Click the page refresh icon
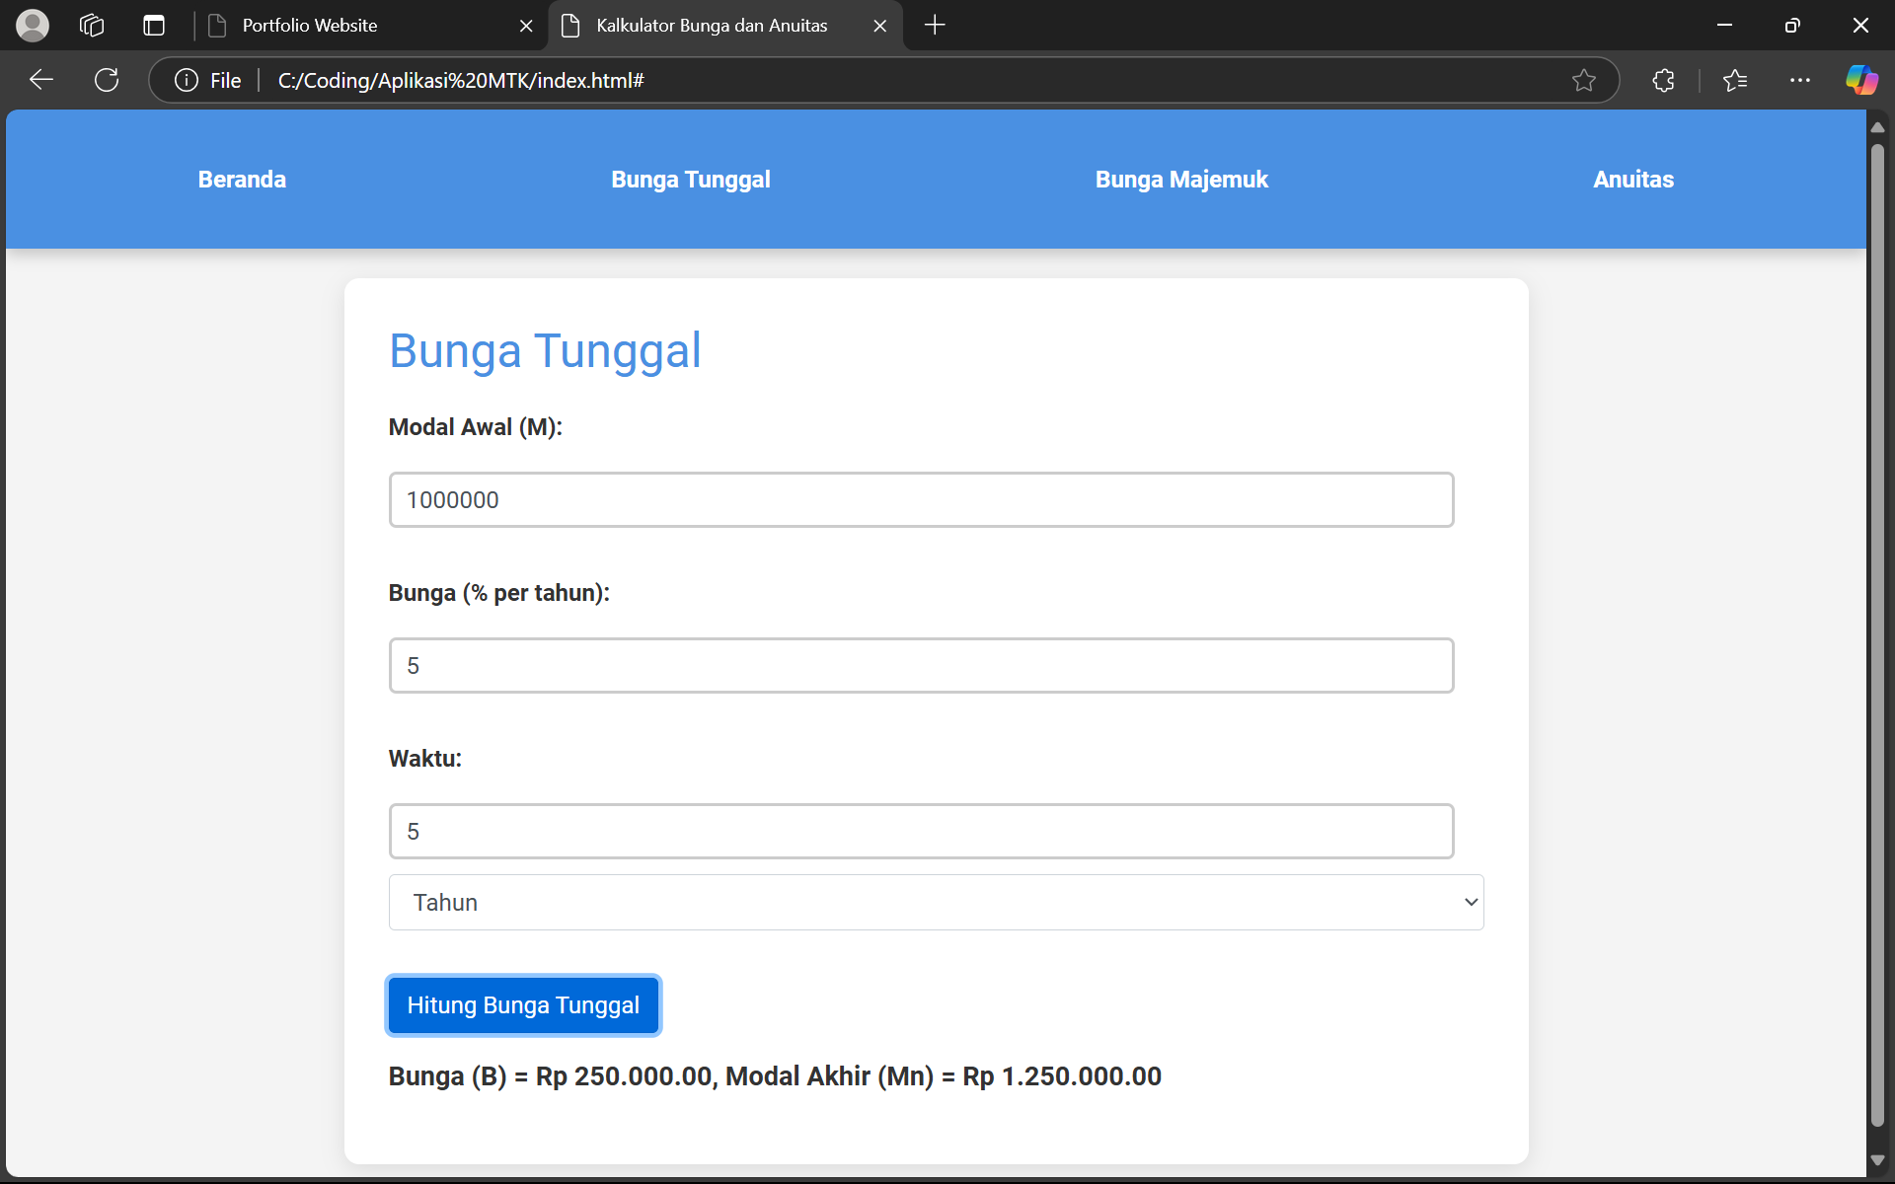 coord(107,80)
